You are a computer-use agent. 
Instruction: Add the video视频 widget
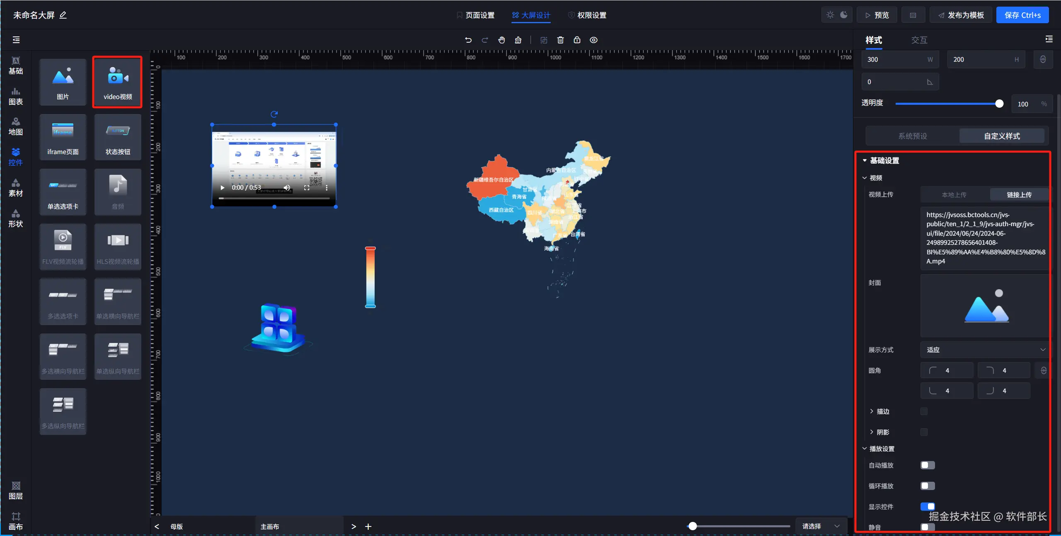(118, 82)
